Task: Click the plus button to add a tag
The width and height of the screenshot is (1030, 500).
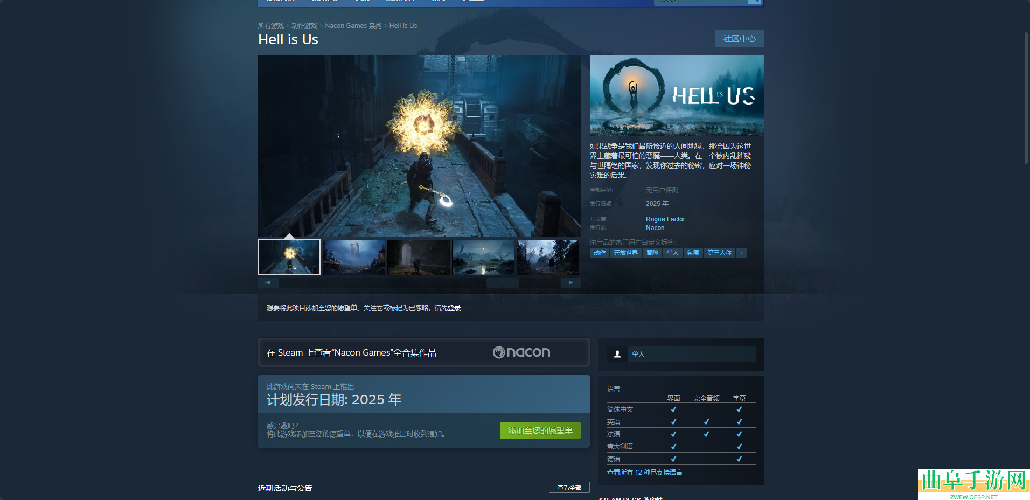Action: (742, 253)
